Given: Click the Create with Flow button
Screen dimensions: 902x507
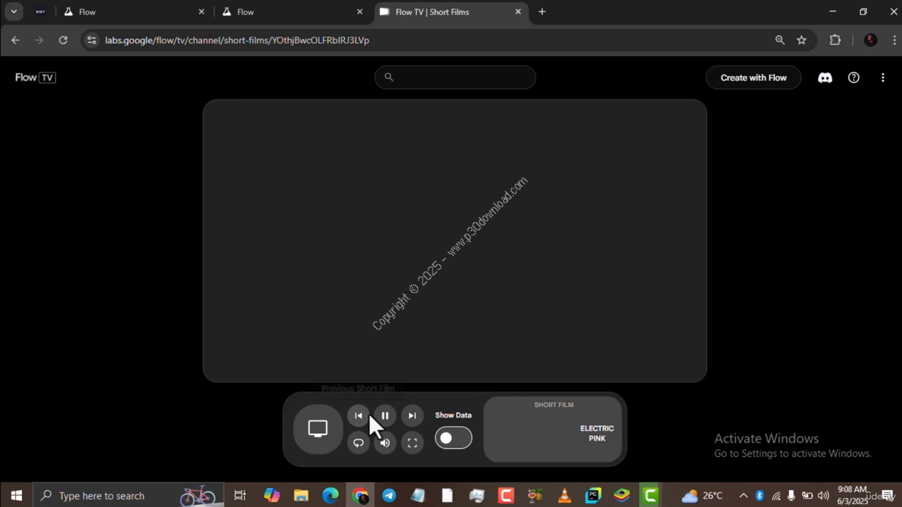Looking at the screenshot, I should [x=753, y=77].
